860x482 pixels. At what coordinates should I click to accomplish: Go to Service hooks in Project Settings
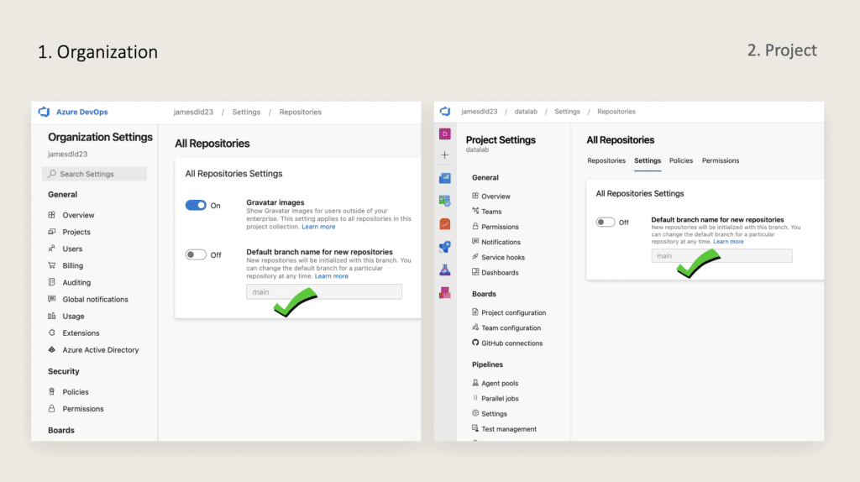502,258
